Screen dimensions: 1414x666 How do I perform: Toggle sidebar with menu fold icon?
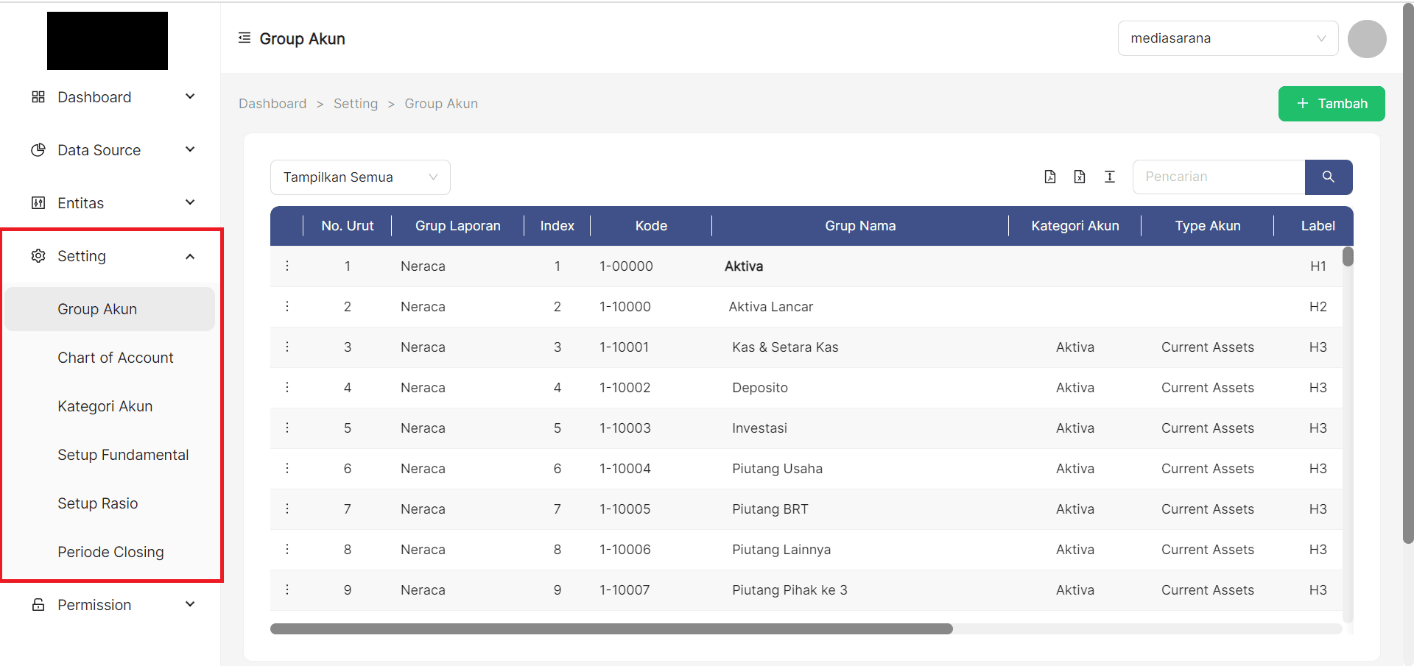pyautogui.click(x=245, y=38)
